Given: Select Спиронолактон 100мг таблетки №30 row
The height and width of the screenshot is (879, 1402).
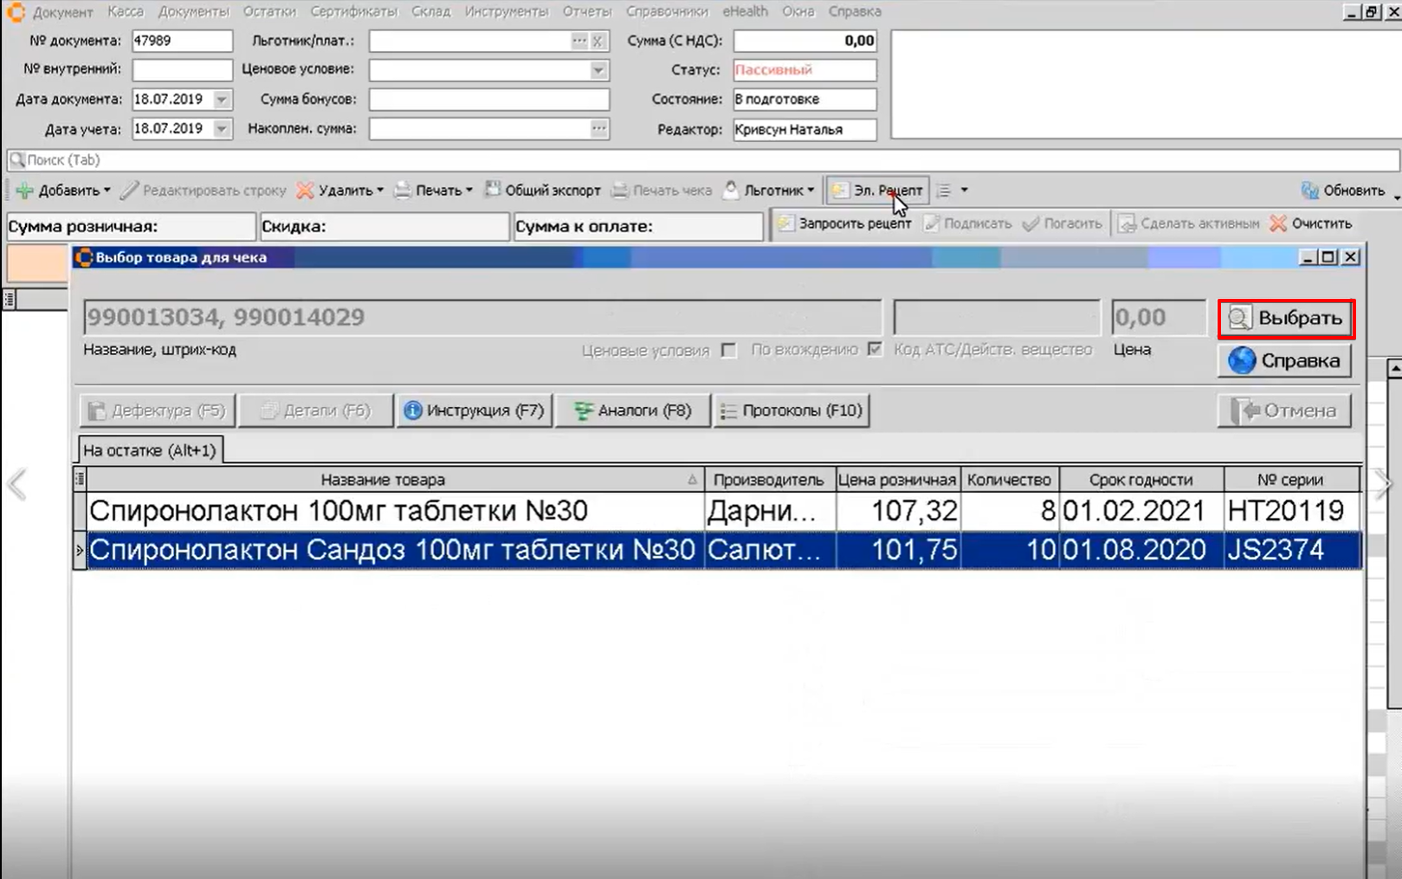Looking at the screenshot, I should [x=339, y=511].
